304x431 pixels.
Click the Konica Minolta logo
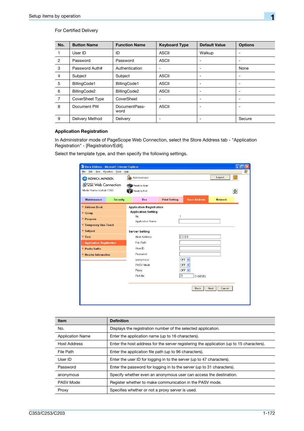pyautogui.click(x=98, y=178)
